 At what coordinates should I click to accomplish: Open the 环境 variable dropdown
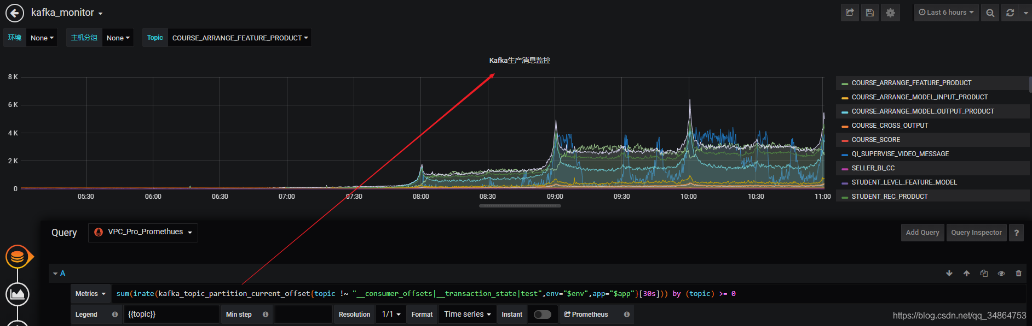(42, 38)
